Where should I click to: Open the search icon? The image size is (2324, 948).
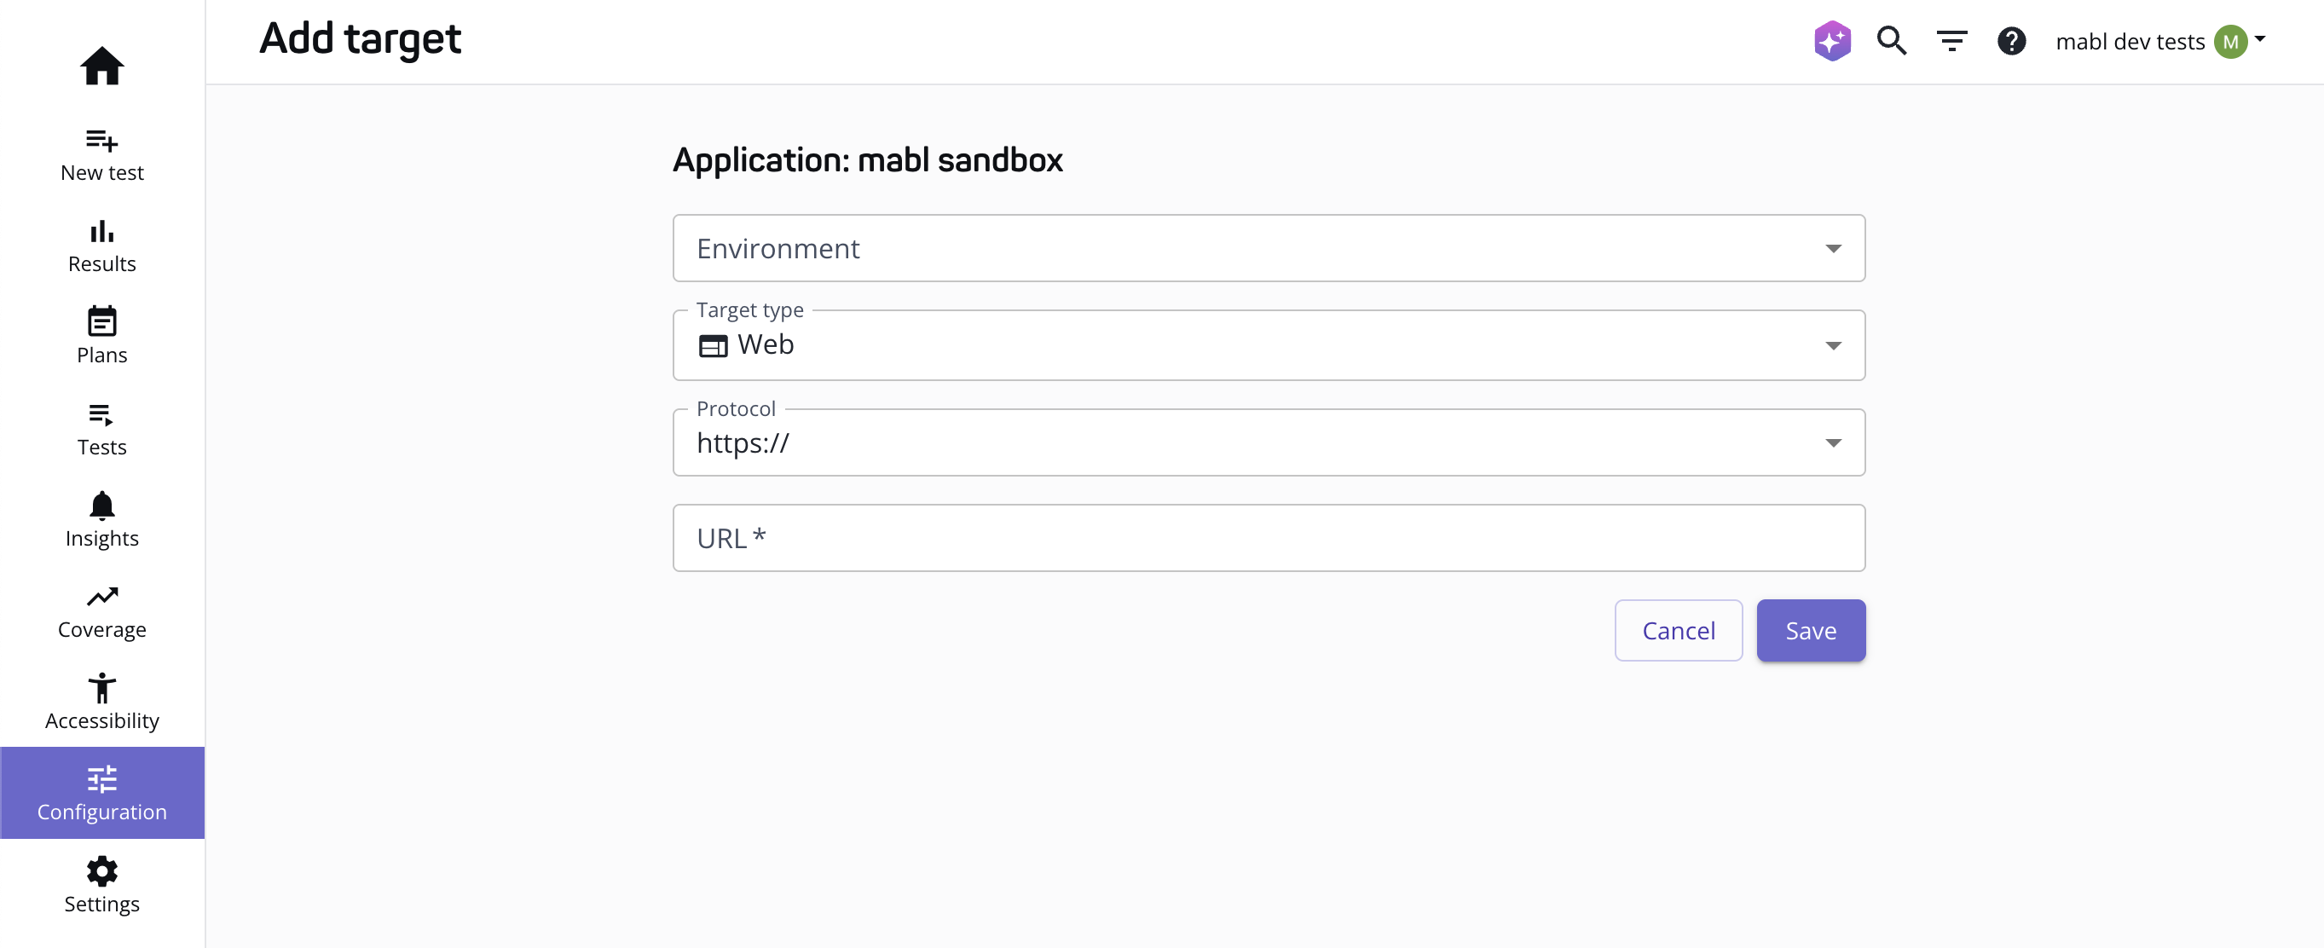[x=1892, y=41]
